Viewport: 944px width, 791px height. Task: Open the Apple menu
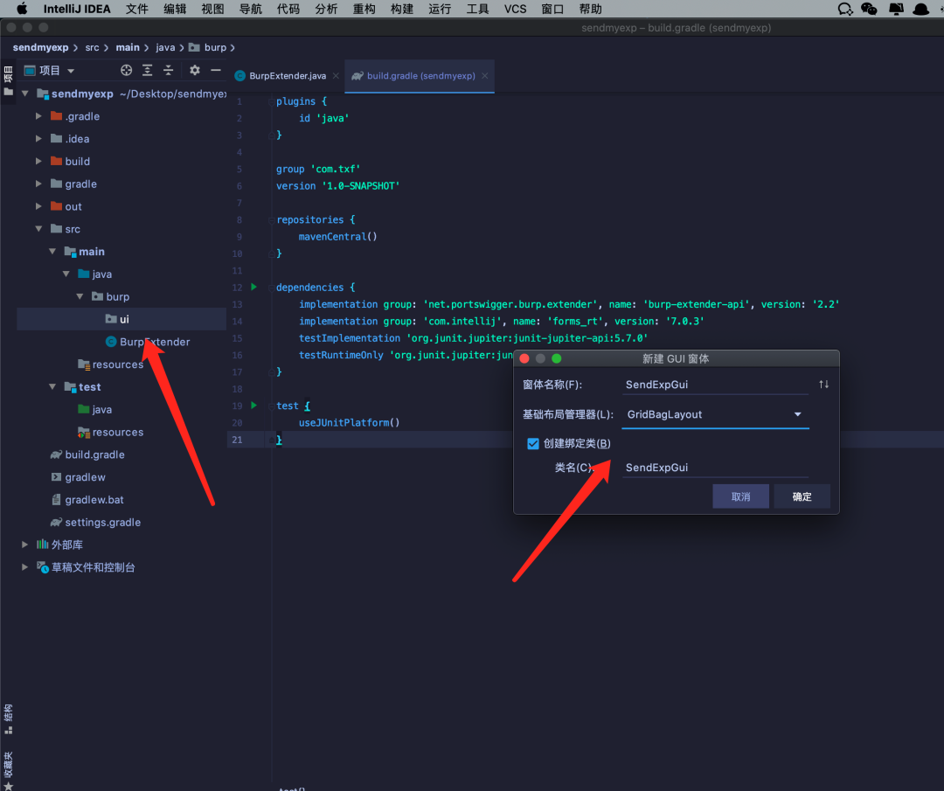(x=22, y=9)
